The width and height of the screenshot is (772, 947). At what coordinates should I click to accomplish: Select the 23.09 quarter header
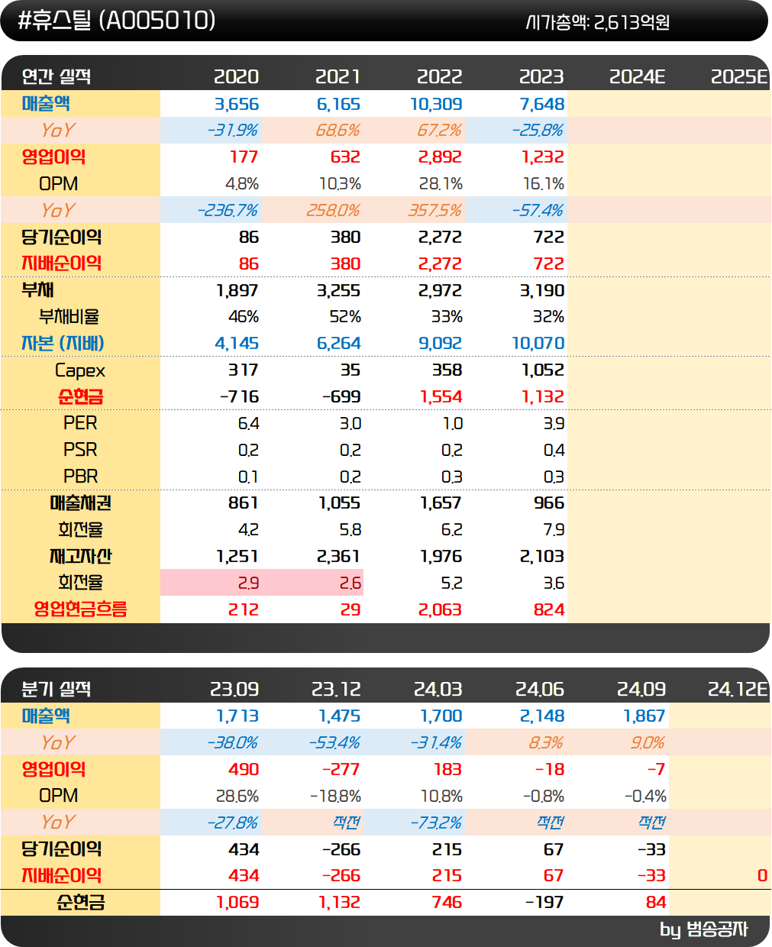(x=234, y=689)
